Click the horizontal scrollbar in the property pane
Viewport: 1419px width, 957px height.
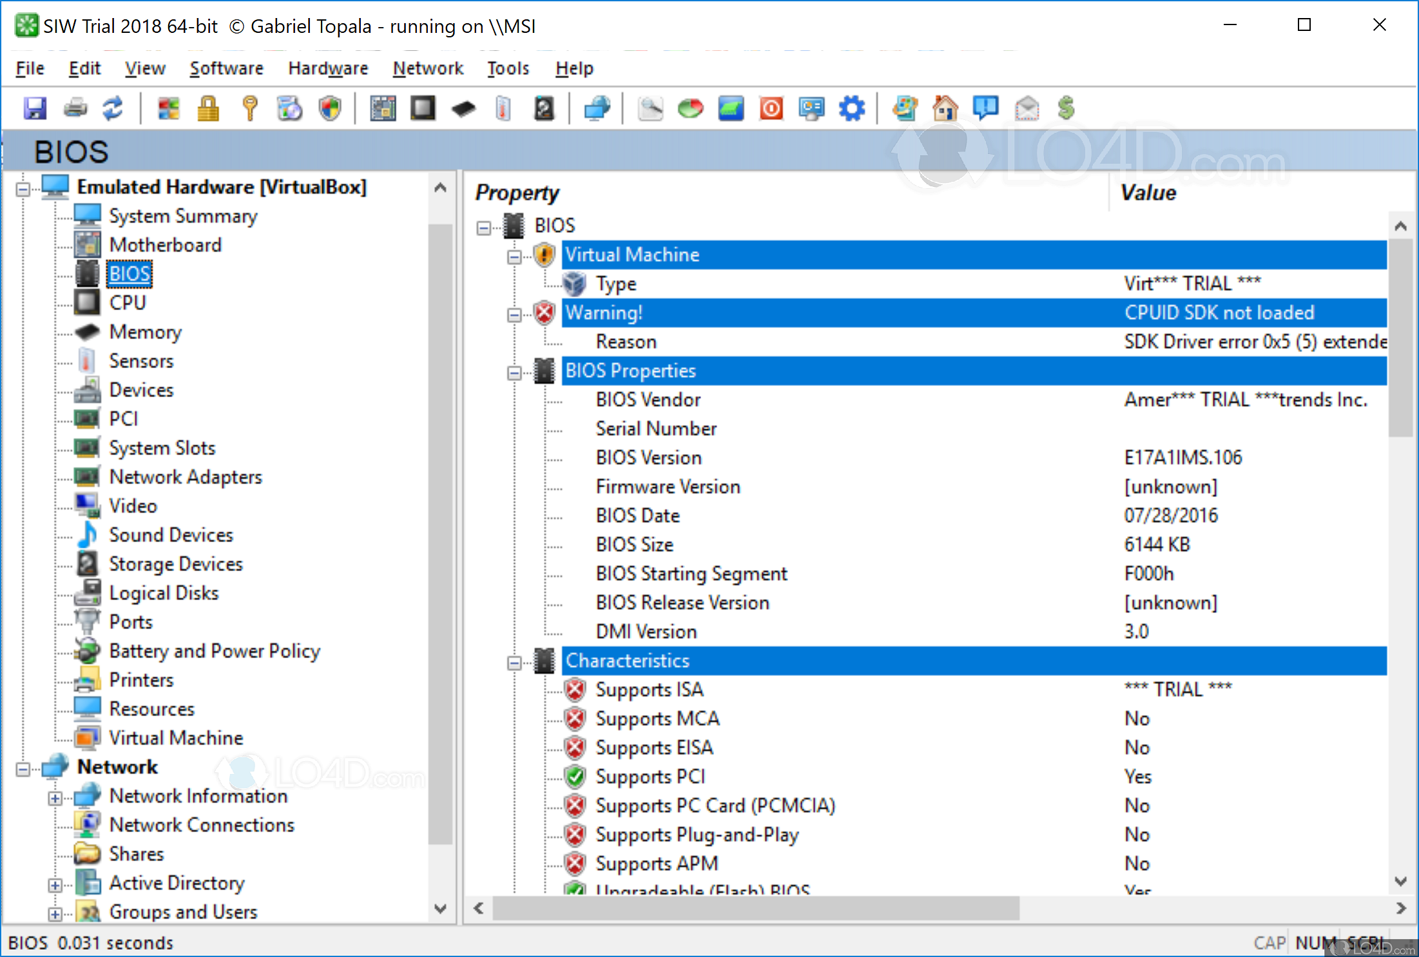tap(755, 909)
